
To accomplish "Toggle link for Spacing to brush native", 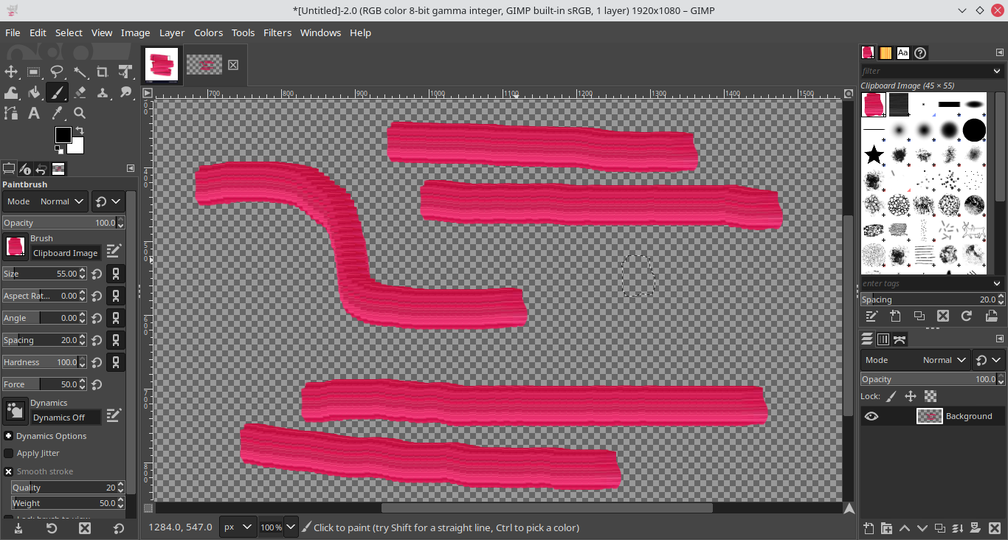I will click(116, 340).
